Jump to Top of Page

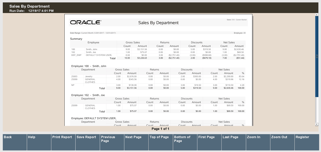point(160,142)
